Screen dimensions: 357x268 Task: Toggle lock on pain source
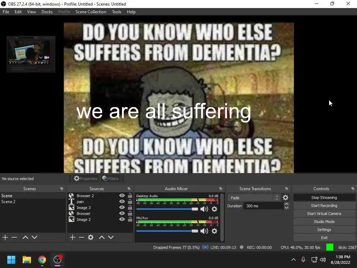click(130, 201)
